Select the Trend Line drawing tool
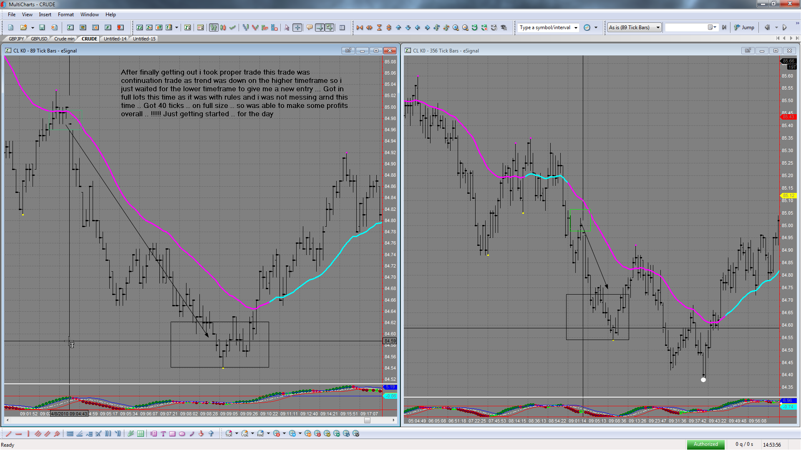Screen dimensions: 801x450 tap(9, 434)
